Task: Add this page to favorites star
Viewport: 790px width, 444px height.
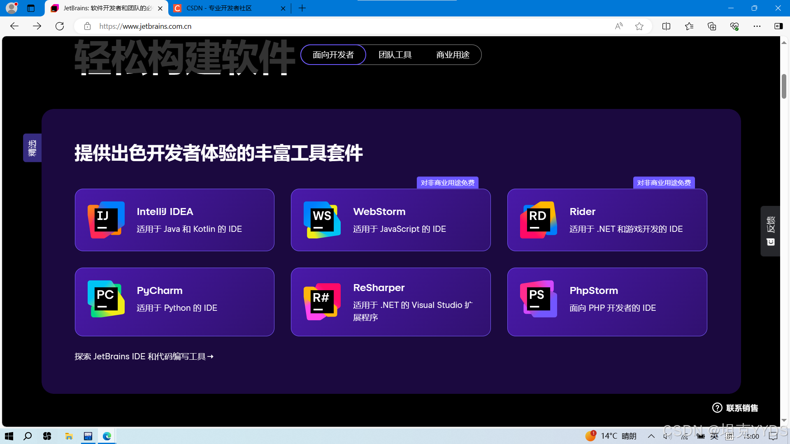Action: click(639, 26)
